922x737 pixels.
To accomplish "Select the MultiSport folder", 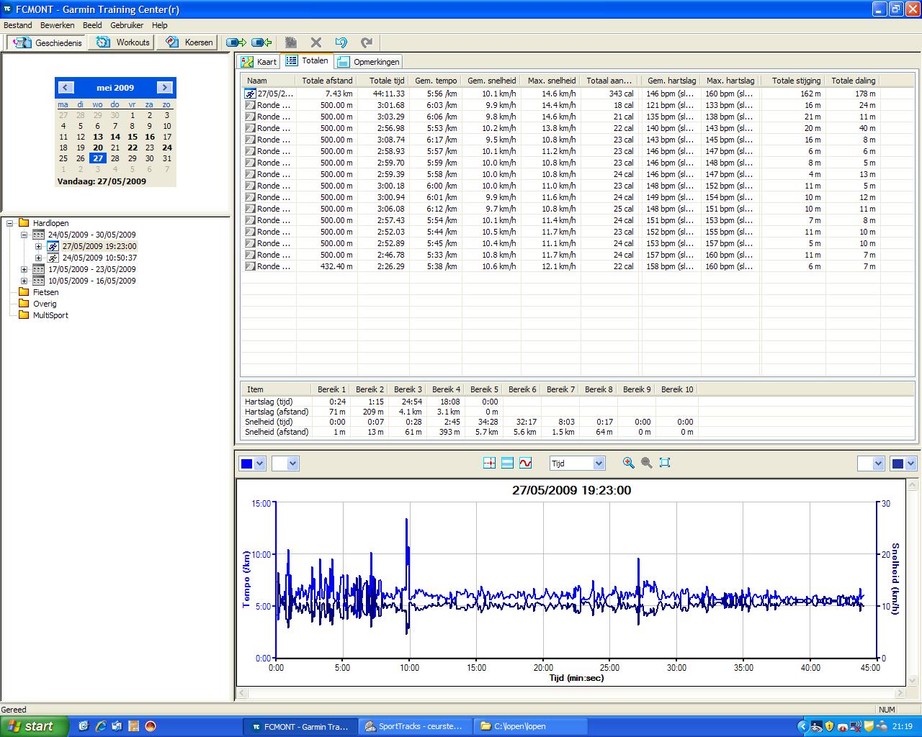I will tap(50, 315).
